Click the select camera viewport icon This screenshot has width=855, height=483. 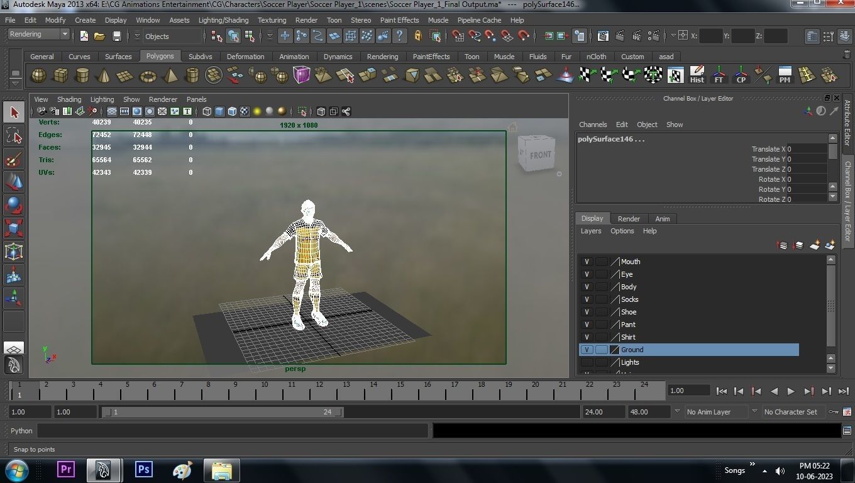[x=41, y=111]
